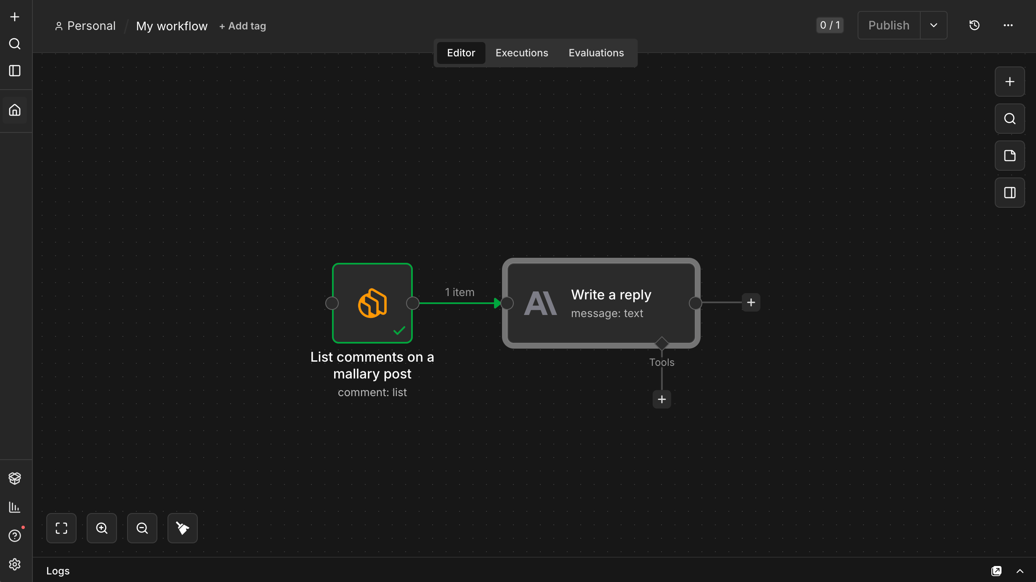The width and height of the screenshot is (1036, 582).
Task: Add a node with the canvas plus button
Action: 1010,82
